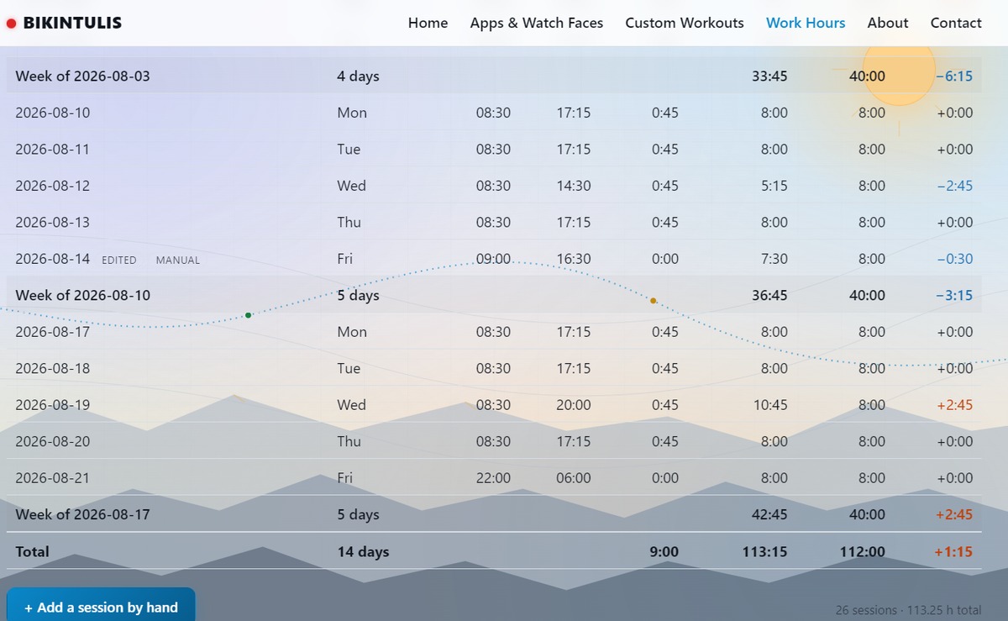Click the 5:15 worked value on 2026-08-12
The height and width of the screenshot is (621, 1008).
click(x=774, y=186)
